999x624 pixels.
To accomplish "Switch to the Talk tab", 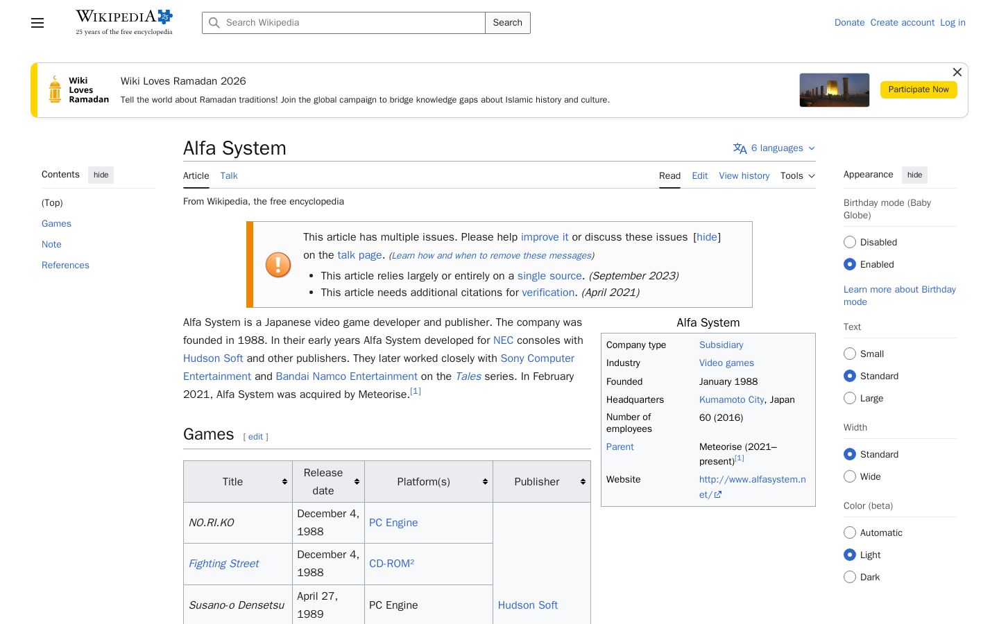I will tap(229, 176).
